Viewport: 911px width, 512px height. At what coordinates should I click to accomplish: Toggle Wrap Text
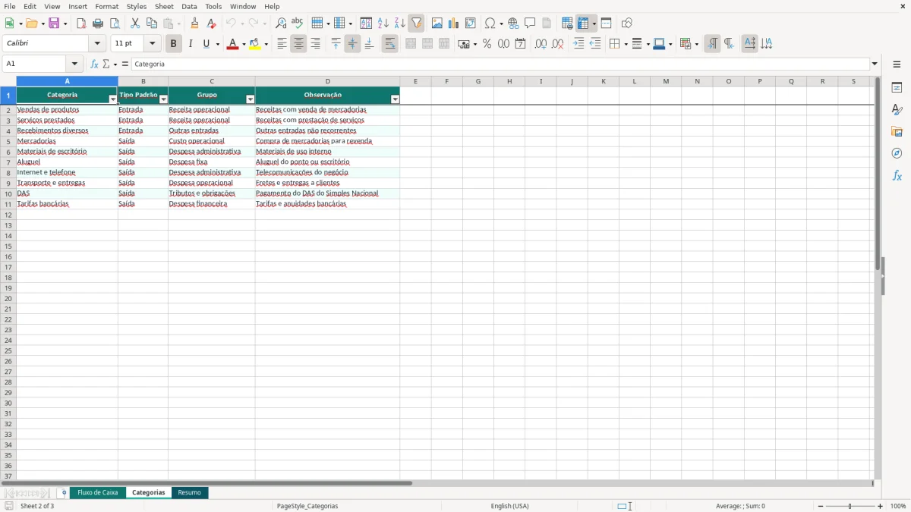[x=389, y=44]
